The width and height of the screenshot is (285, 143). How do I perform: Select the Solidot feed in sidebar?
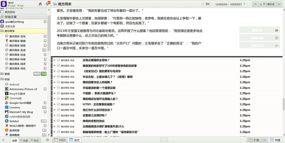point(14,121)
